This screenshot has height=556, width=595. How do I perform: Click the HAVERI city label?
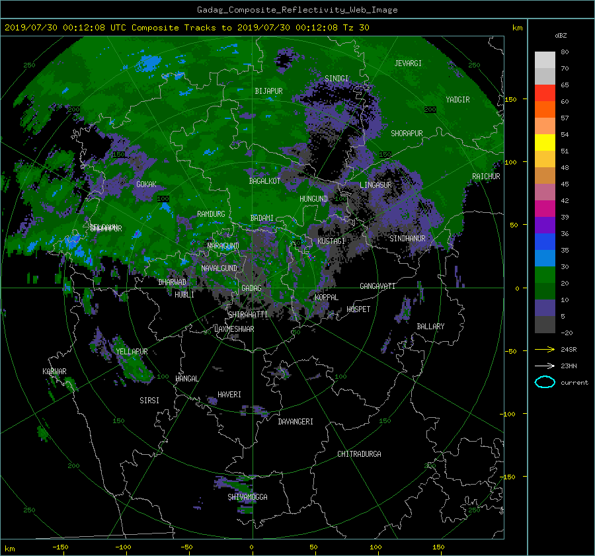[229, 395]
